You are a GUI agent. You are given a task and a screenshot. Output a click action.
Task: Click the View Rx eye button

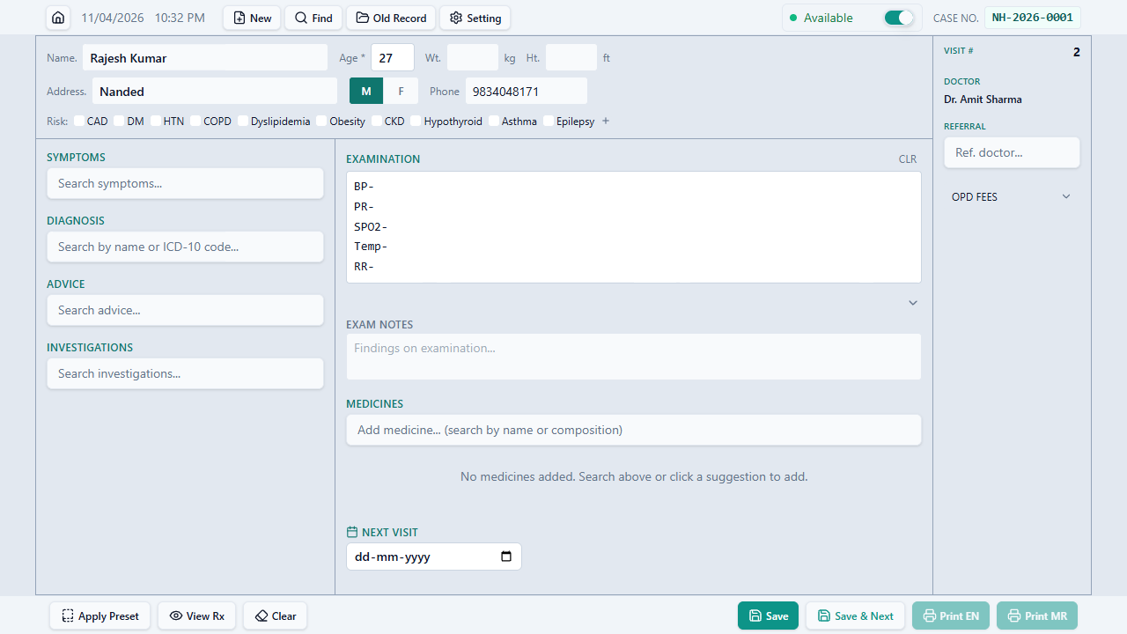click(197, 616)
